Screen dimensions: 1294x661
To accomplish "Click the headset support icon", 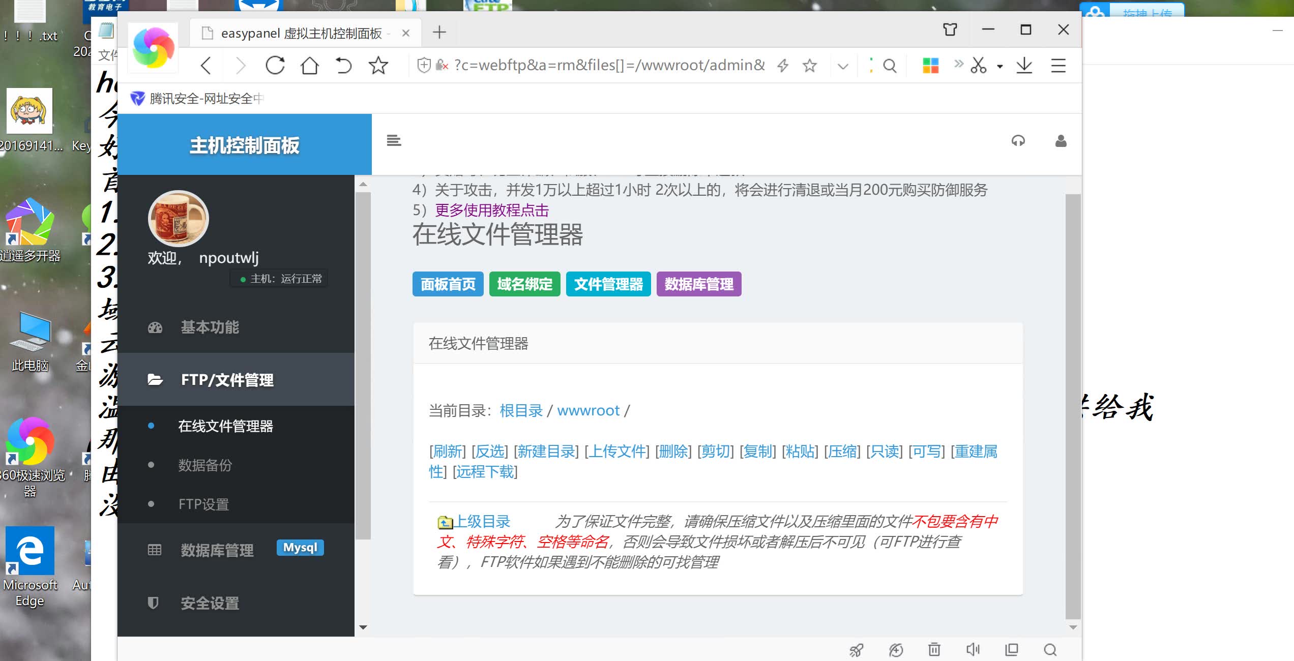I will tap(1018, 141).
